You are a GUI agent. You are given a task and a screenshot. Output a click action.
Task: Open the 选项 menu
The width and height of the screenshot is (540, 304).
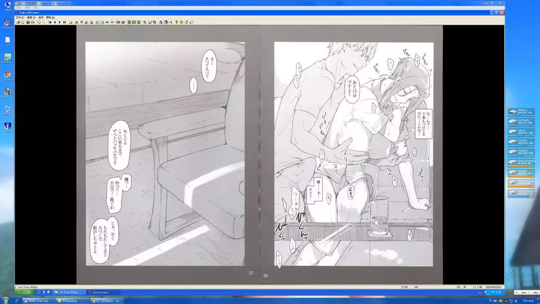(x=40, y=18)
